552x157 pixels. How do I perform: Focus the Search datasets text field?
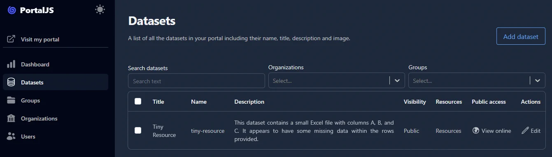(x=196, y=81)
